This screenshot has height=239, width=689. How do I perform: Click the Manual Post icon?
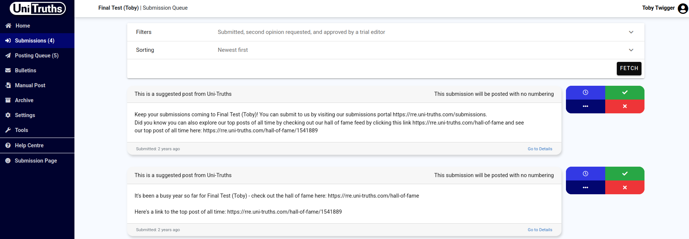point(8,85)
